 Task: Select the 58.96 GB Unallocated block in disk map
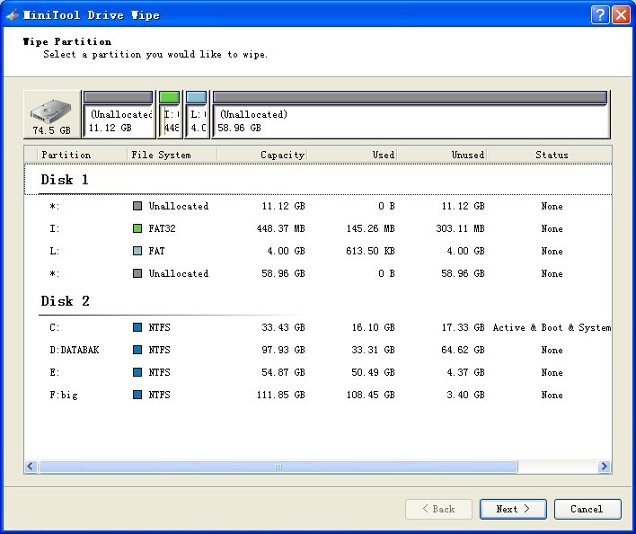coord(411,114)
